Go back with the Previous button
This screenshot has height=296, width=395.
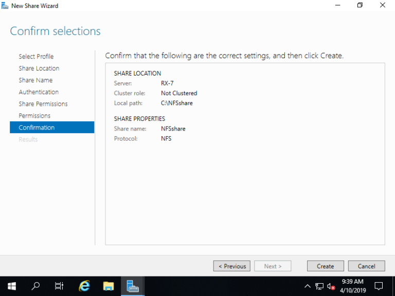(232, 266)
